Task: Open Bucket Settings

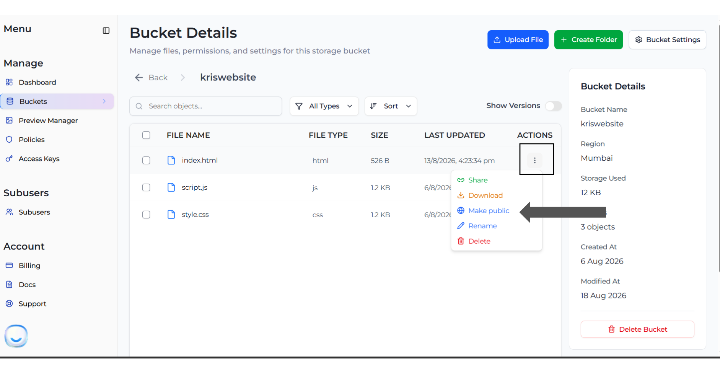Action: pyautogui.click(x=667, y=40)
